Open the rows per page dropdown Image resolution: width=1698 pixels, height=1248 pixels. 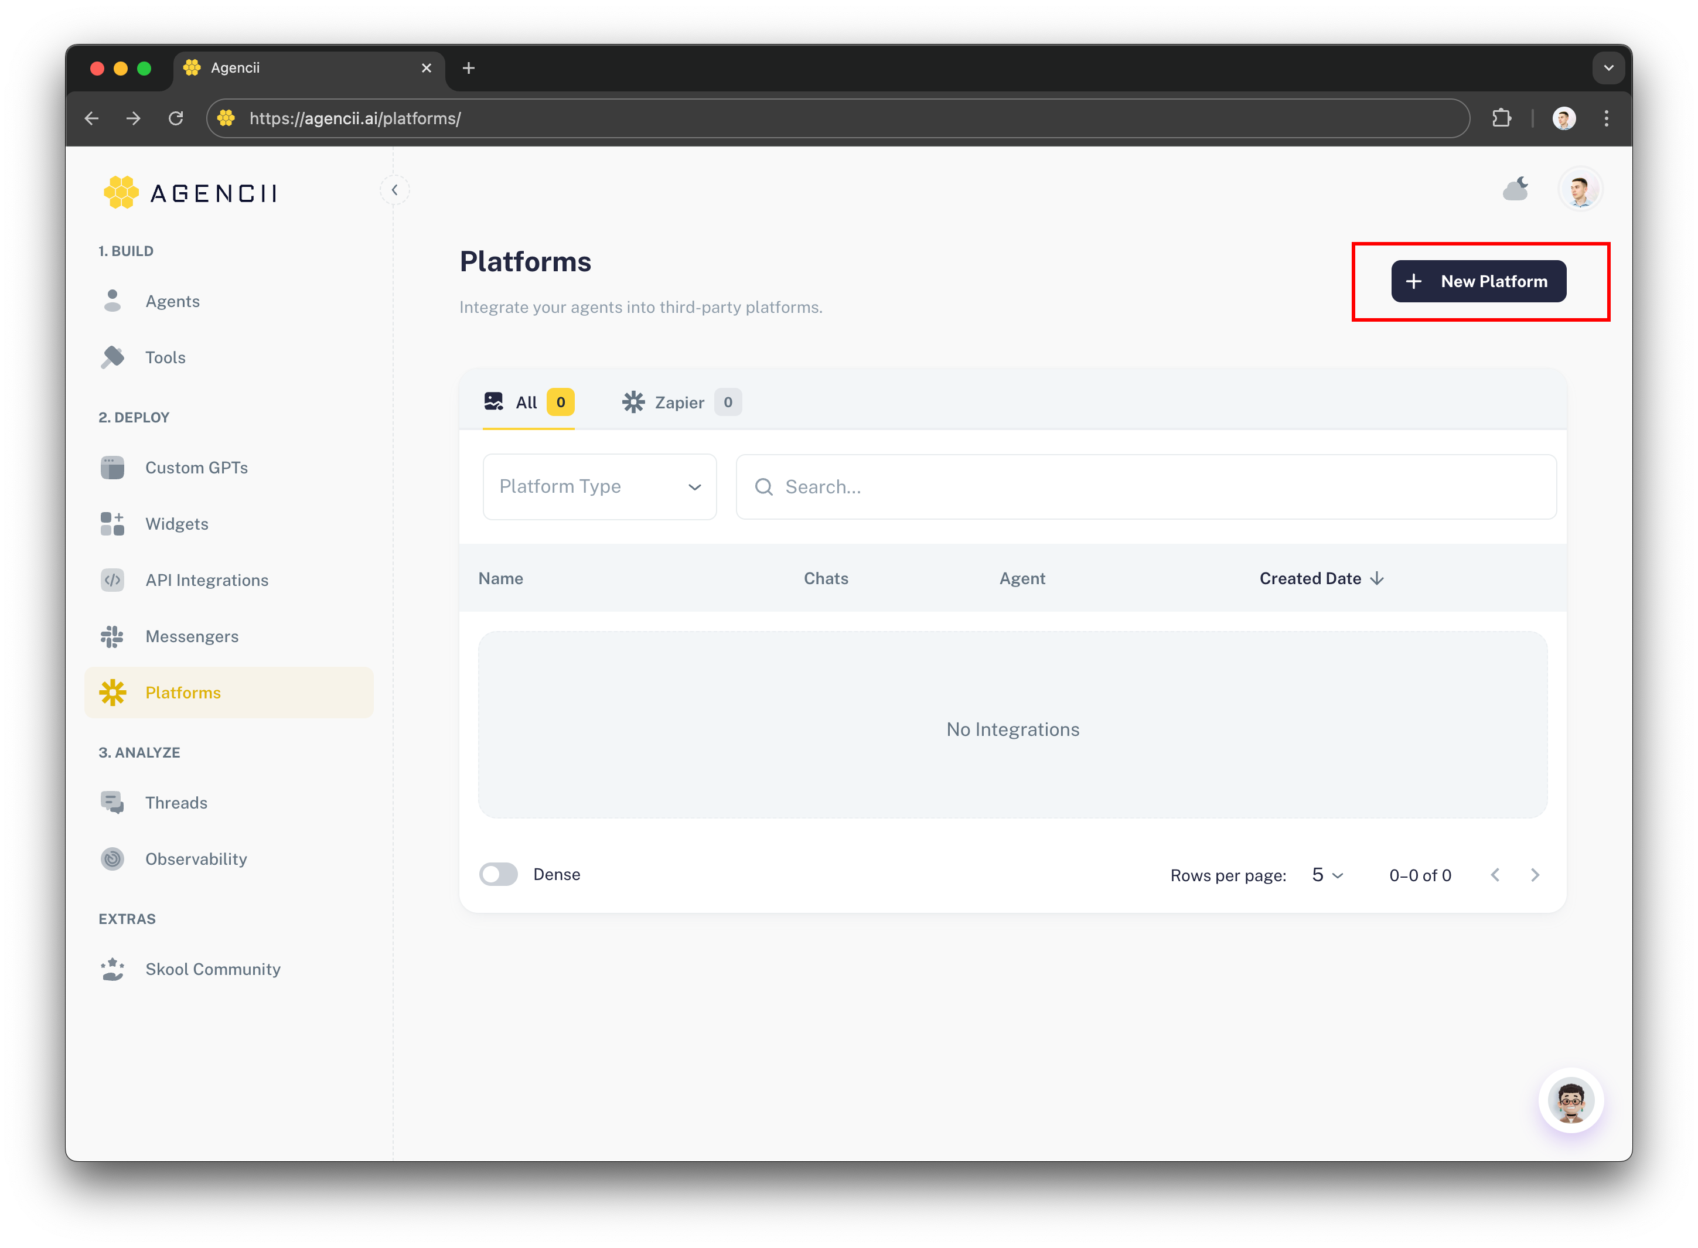[x=1328, y=875]
